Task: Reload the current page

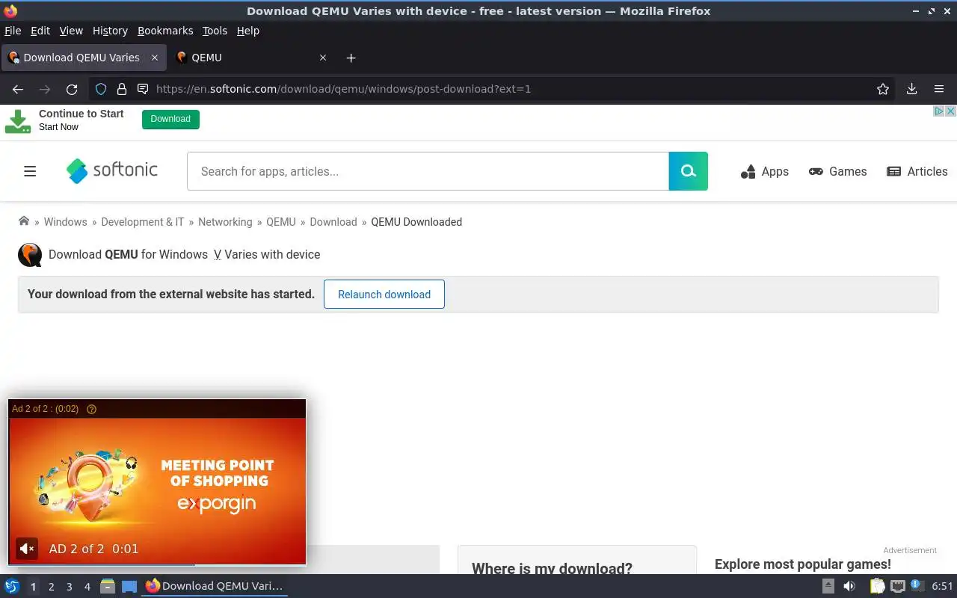Action: tap(72, 89)
